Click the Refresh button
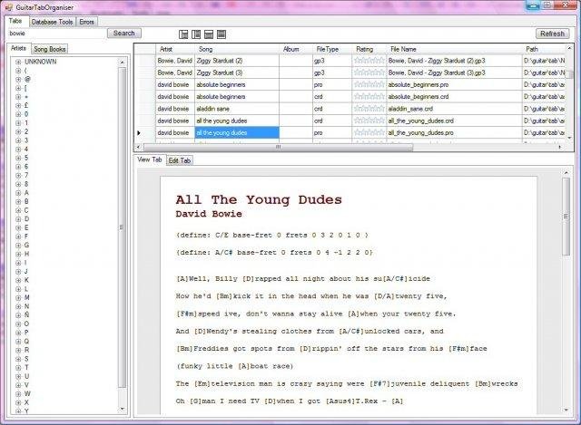Screen dimensions: 581x425 (x=552, y=34)
